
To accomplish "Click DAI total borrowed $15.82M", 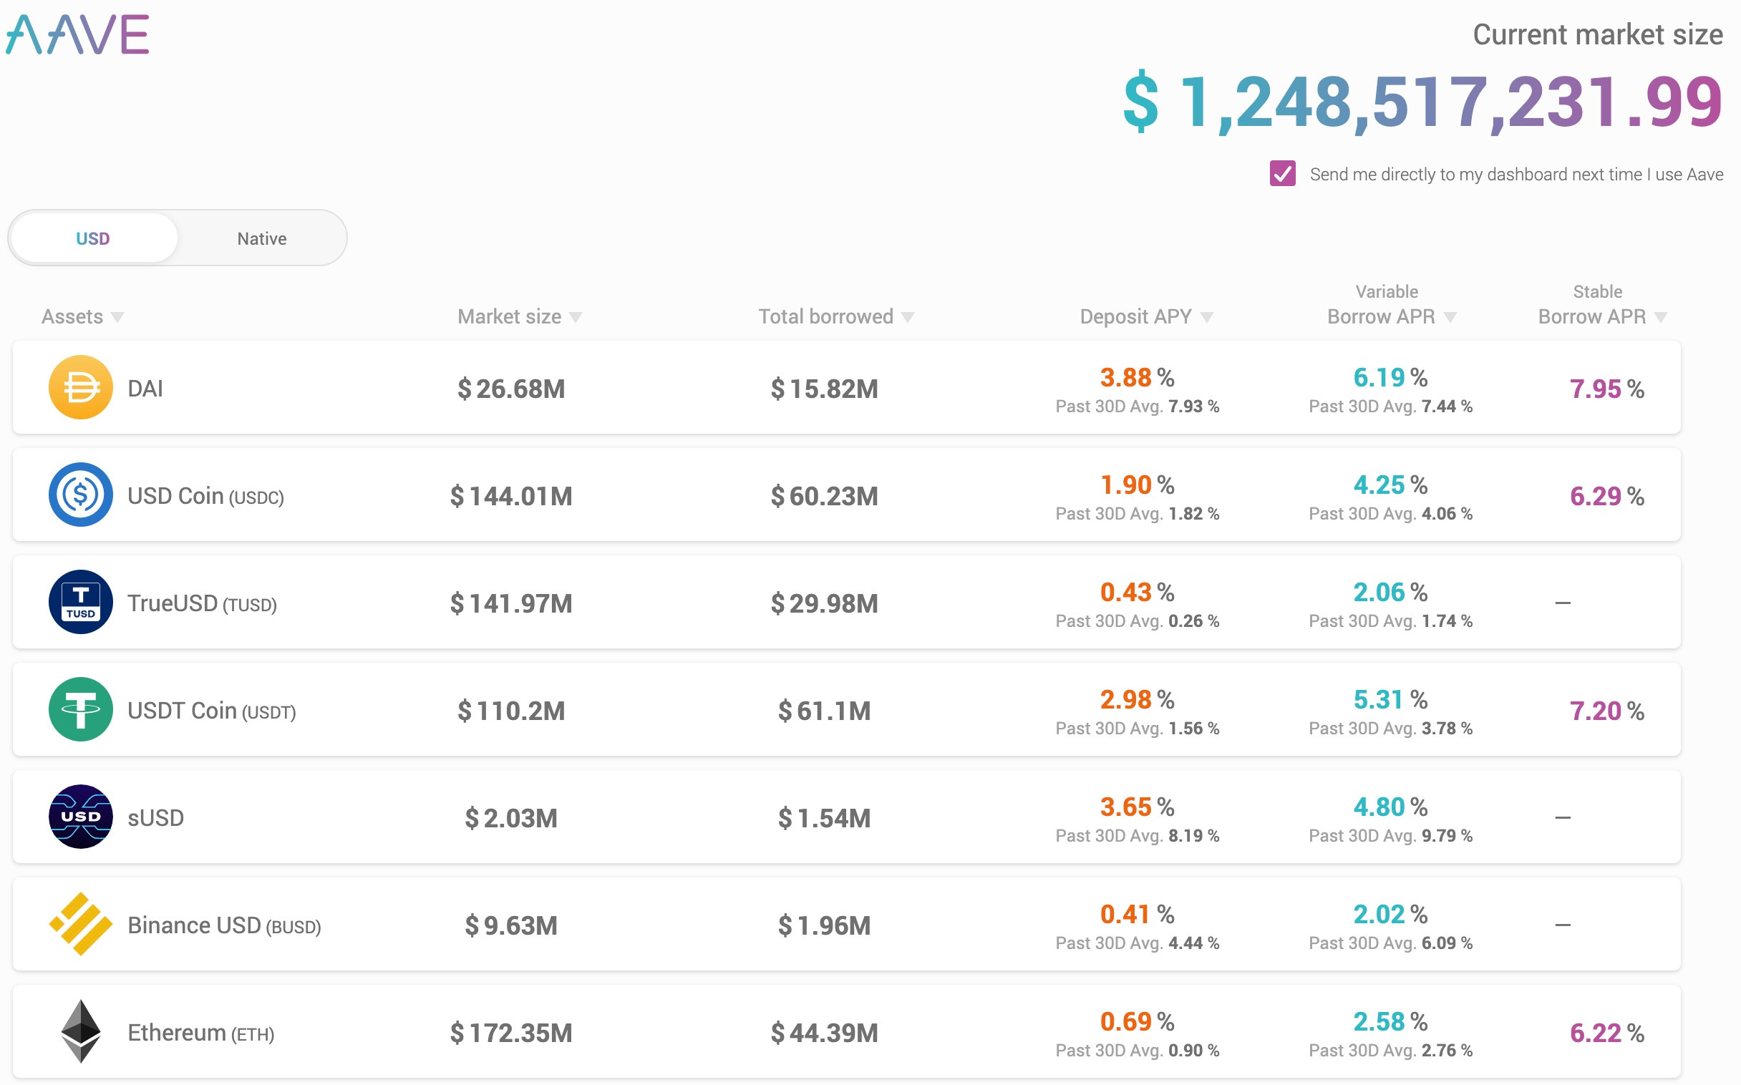I will (825, 388).
